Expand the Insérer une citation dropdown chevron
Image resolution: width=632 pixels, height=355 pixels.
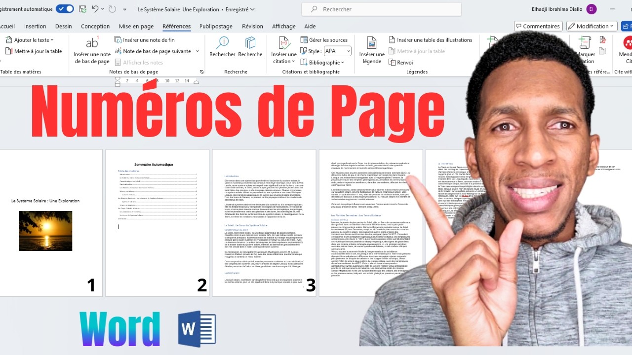[293, 62]
